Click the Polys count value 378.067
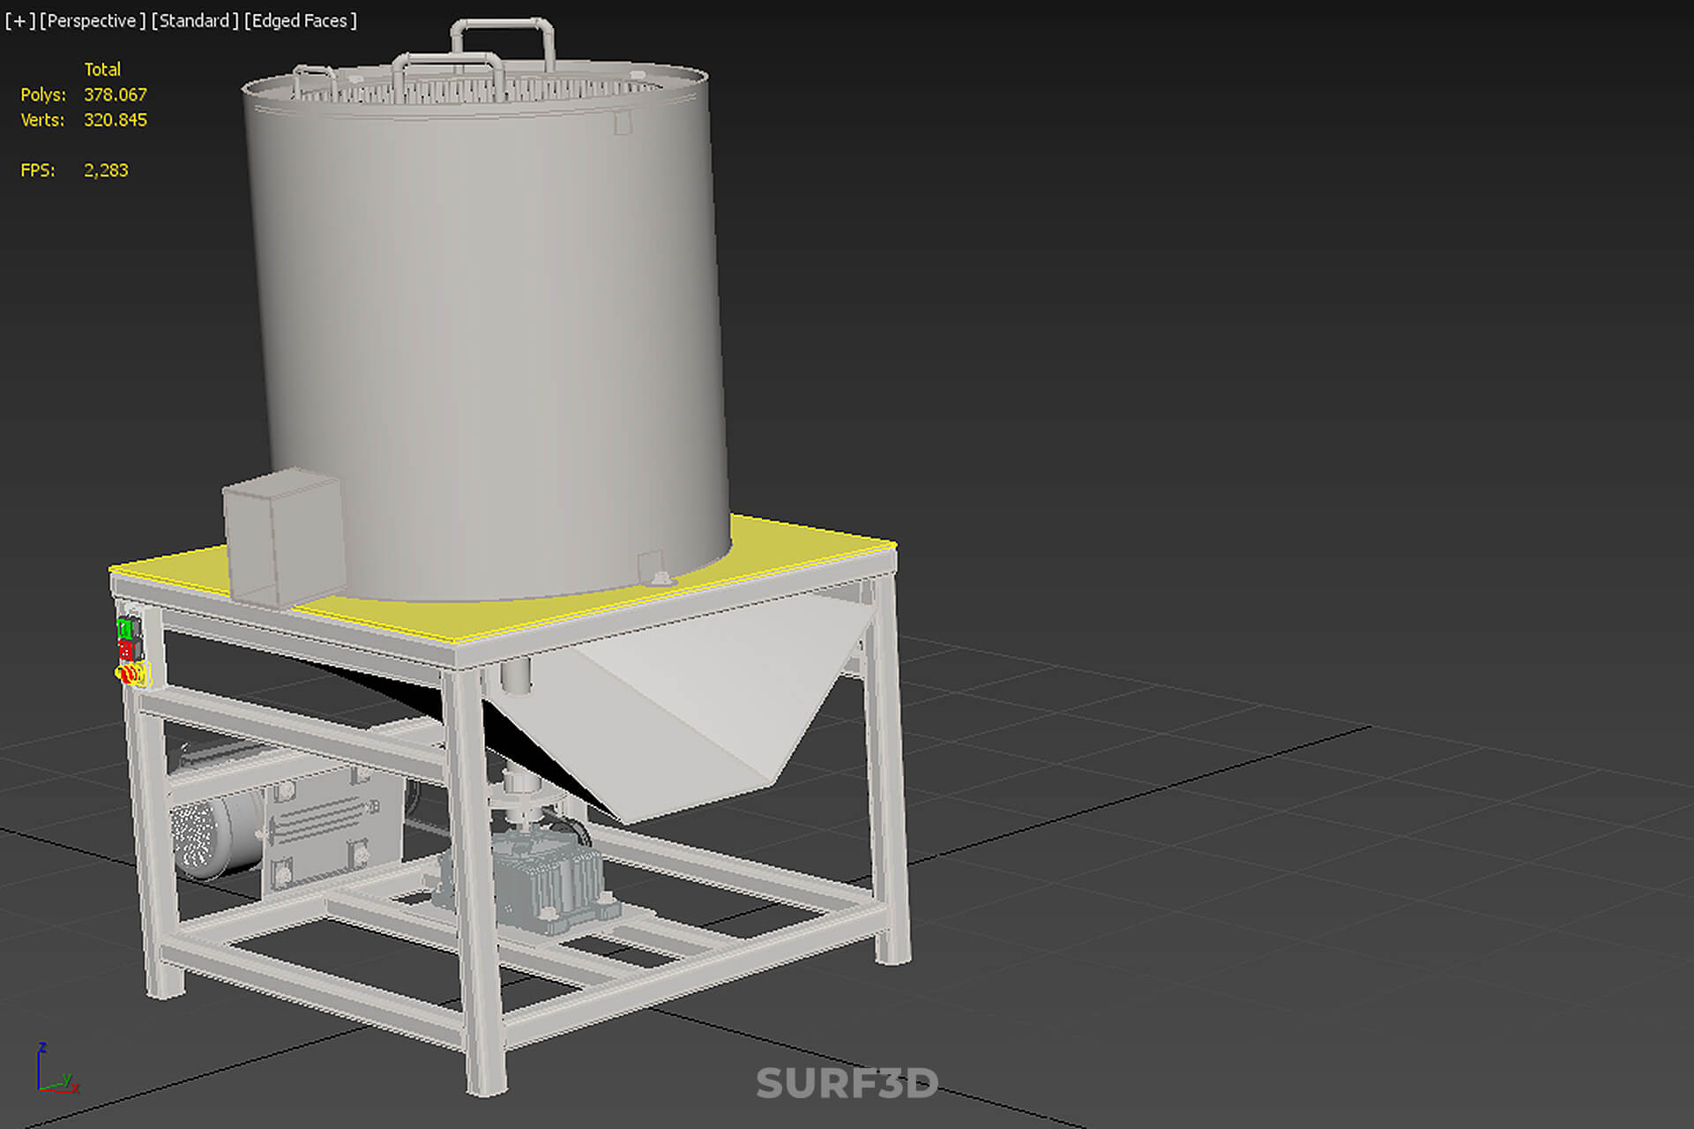Screen dimensions: 1694x1129 [116, 94]
